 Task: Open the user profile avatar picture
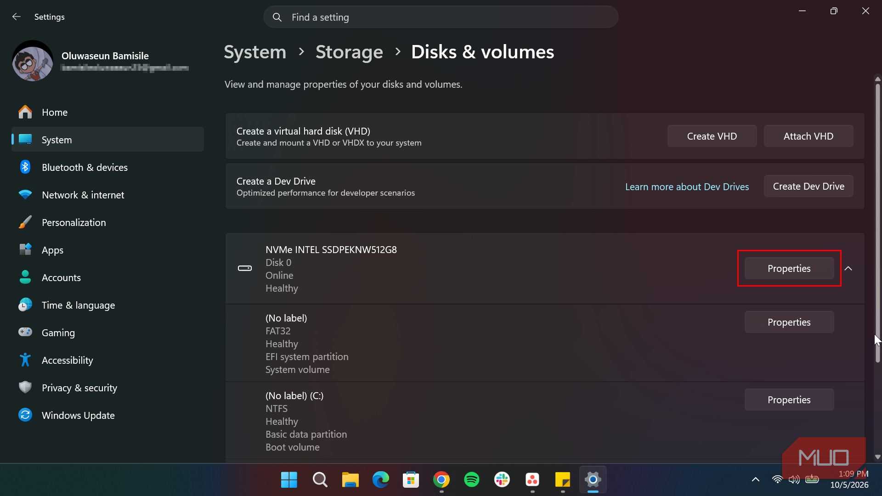click(x=33, y=61)
